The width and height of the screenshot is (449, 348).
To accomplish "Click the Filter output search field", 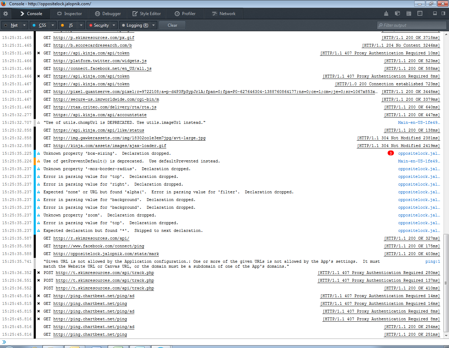I will (x=412, y=25).
